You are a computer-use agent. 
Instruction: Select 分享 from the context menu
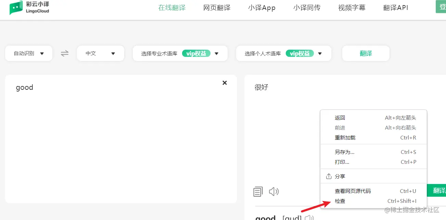coord(373,176)
